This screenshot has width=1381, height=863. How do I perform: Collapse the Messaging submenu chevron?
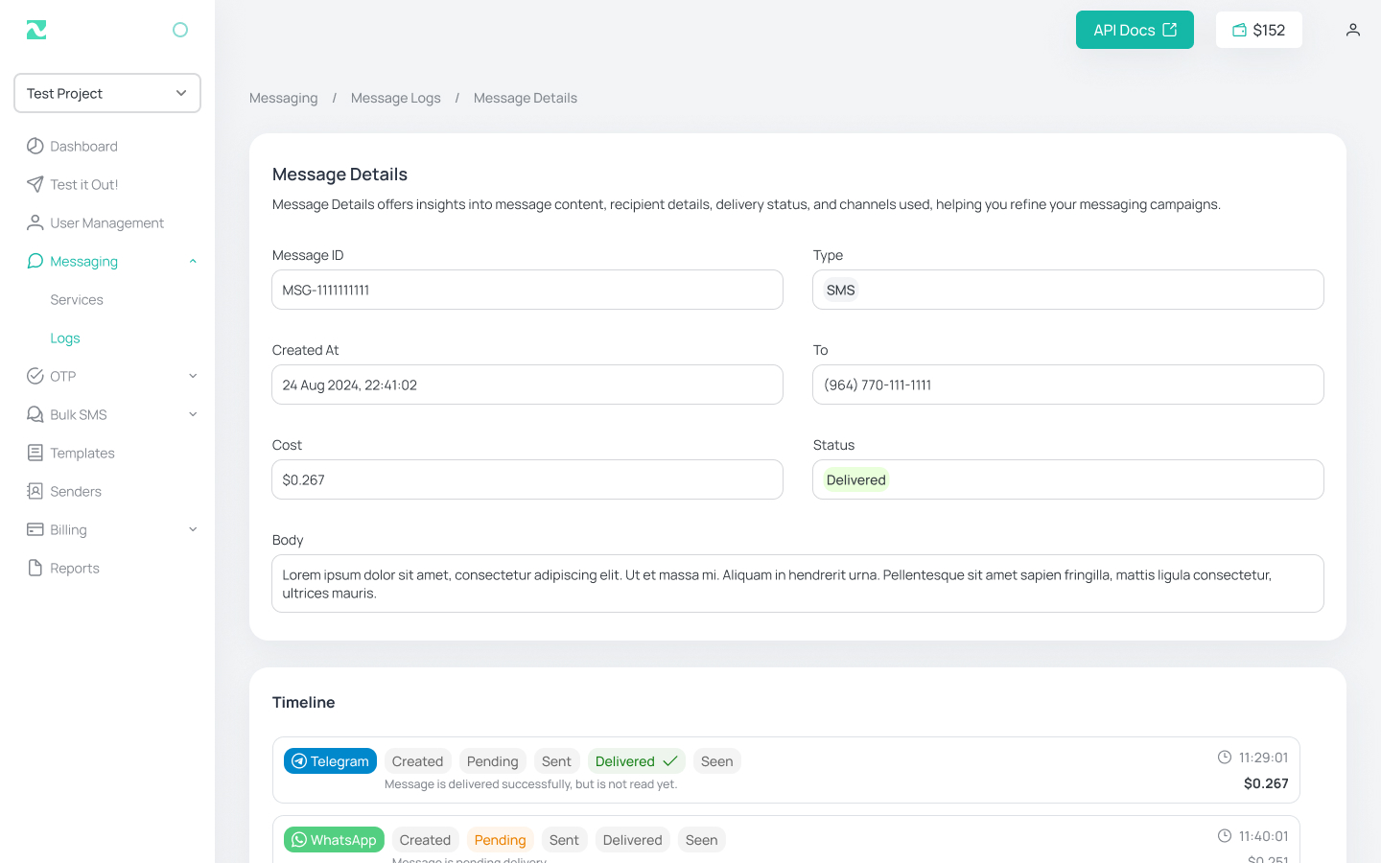[x=193, y=261]
